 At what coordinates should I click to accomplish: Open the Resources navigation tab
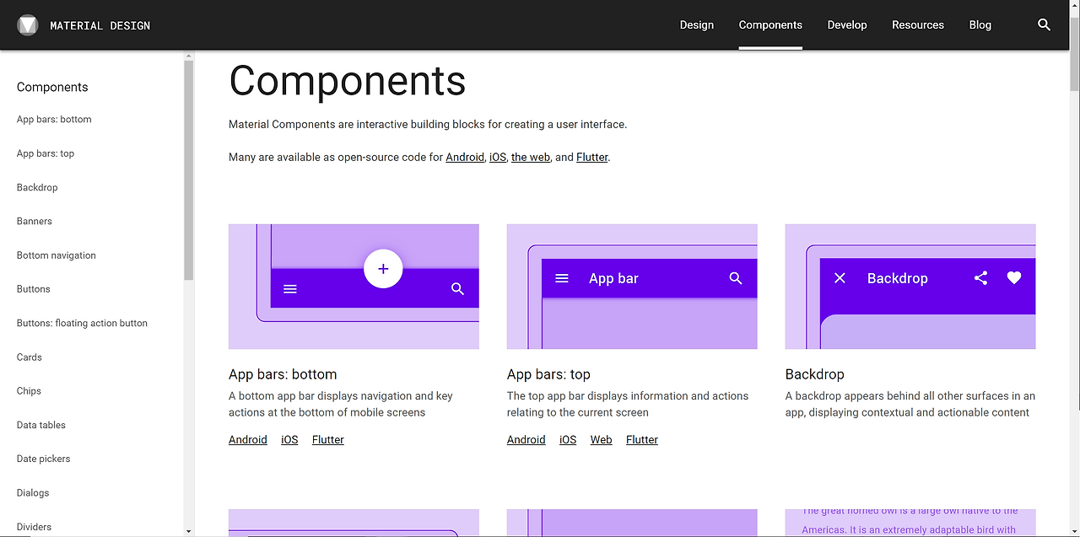[918, 24]
